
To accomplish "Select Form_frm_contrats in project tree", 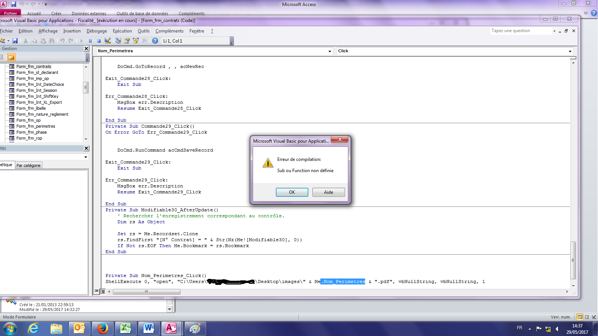I will [x=34, y=66].
